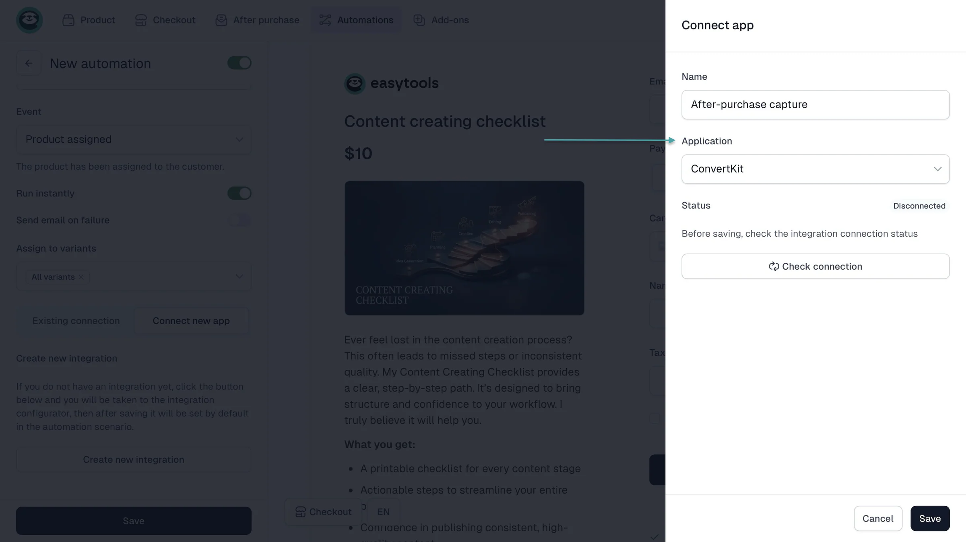Click the Check connection refresh icon
This screenshot has width=966, height=542.
(x=774, y=266)
